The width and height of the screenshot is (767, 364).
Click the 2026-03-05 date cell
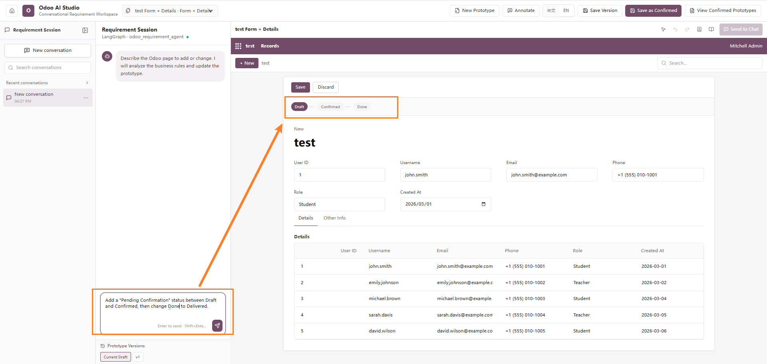pos(654,315)
